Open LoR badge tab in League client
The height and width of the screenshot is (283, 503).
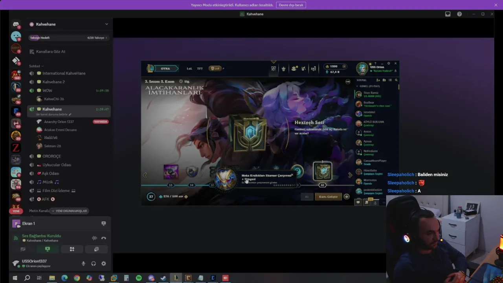[215, 69]
